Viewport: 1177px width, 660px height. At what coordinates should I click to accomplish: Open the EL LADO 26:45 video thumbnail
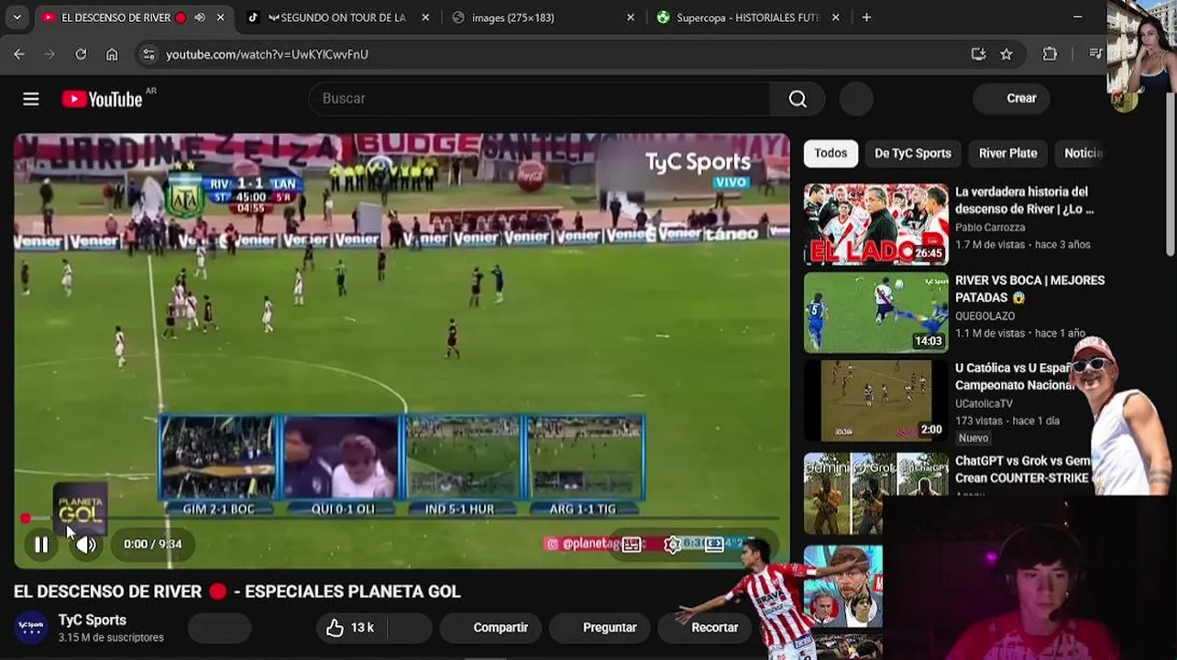tap(876, 225)
